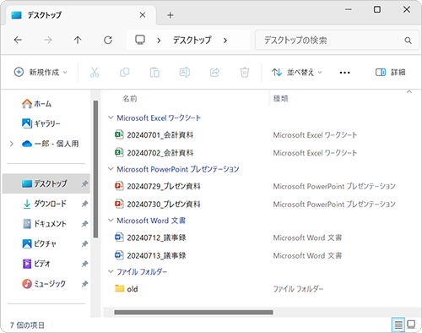Click the PC monitor icon in address bar
Viewport: 422px width, 333px height.
tap(140, 40)
